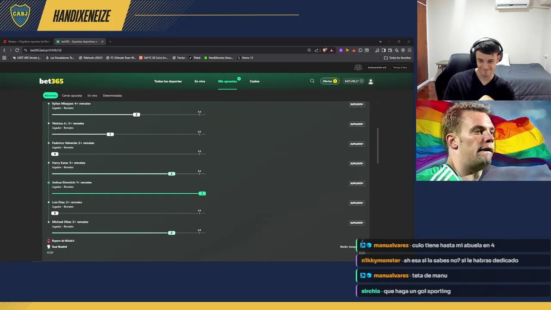Click the Real Madrid team name
Viewport: 551px width, 310px height.
[59, 247]
